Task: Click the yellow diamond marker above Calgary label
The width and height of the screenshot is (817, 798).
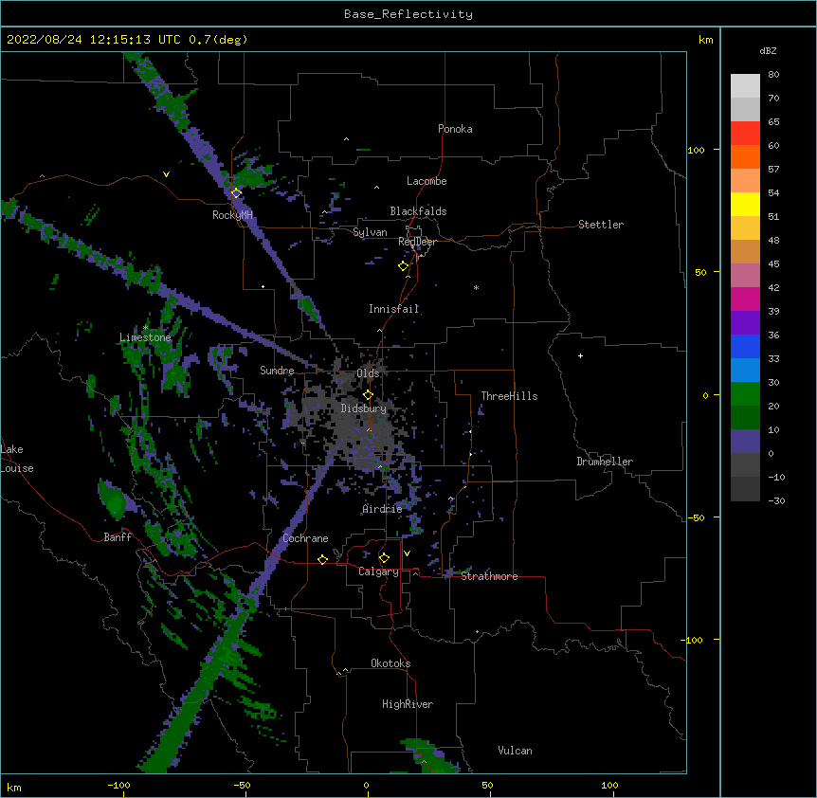Action: point(384,558)
